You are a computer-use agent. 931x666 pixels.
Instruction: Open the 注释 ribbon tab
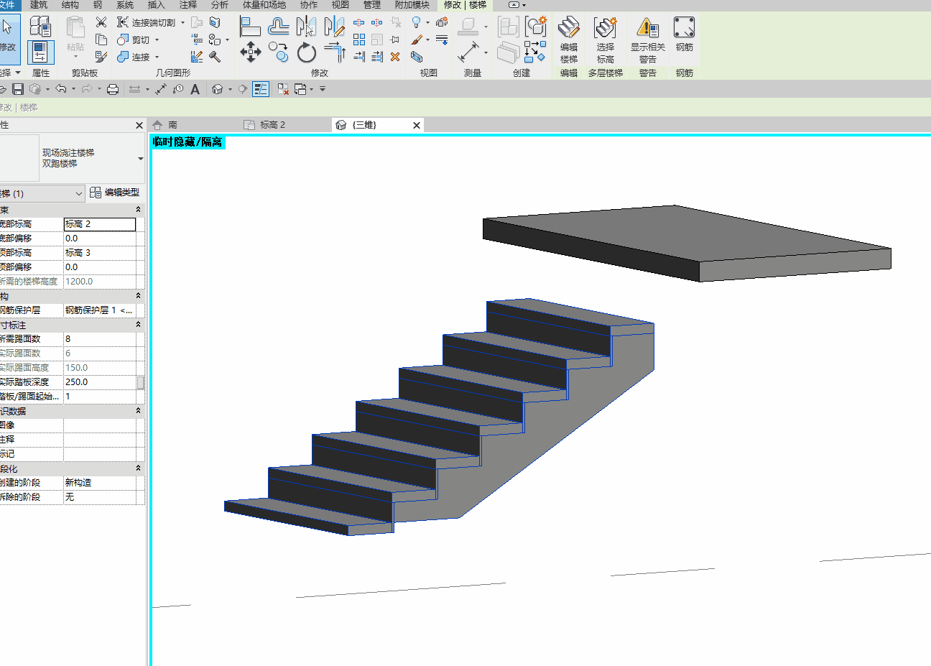click(x=188, y=5)
